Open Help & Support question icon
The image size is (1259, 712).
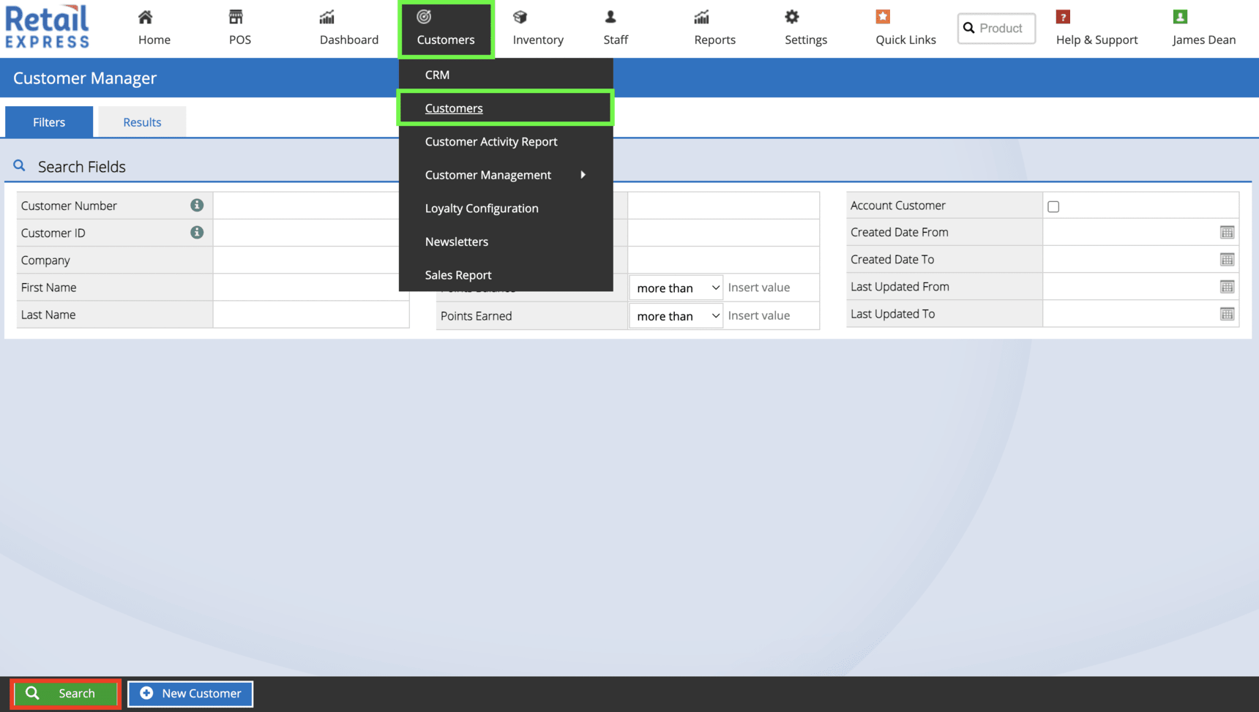tap(1063, 17)
